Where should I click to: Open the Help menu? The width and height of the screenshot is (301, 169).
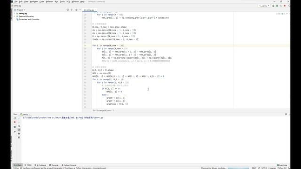(x=82, y=1)
